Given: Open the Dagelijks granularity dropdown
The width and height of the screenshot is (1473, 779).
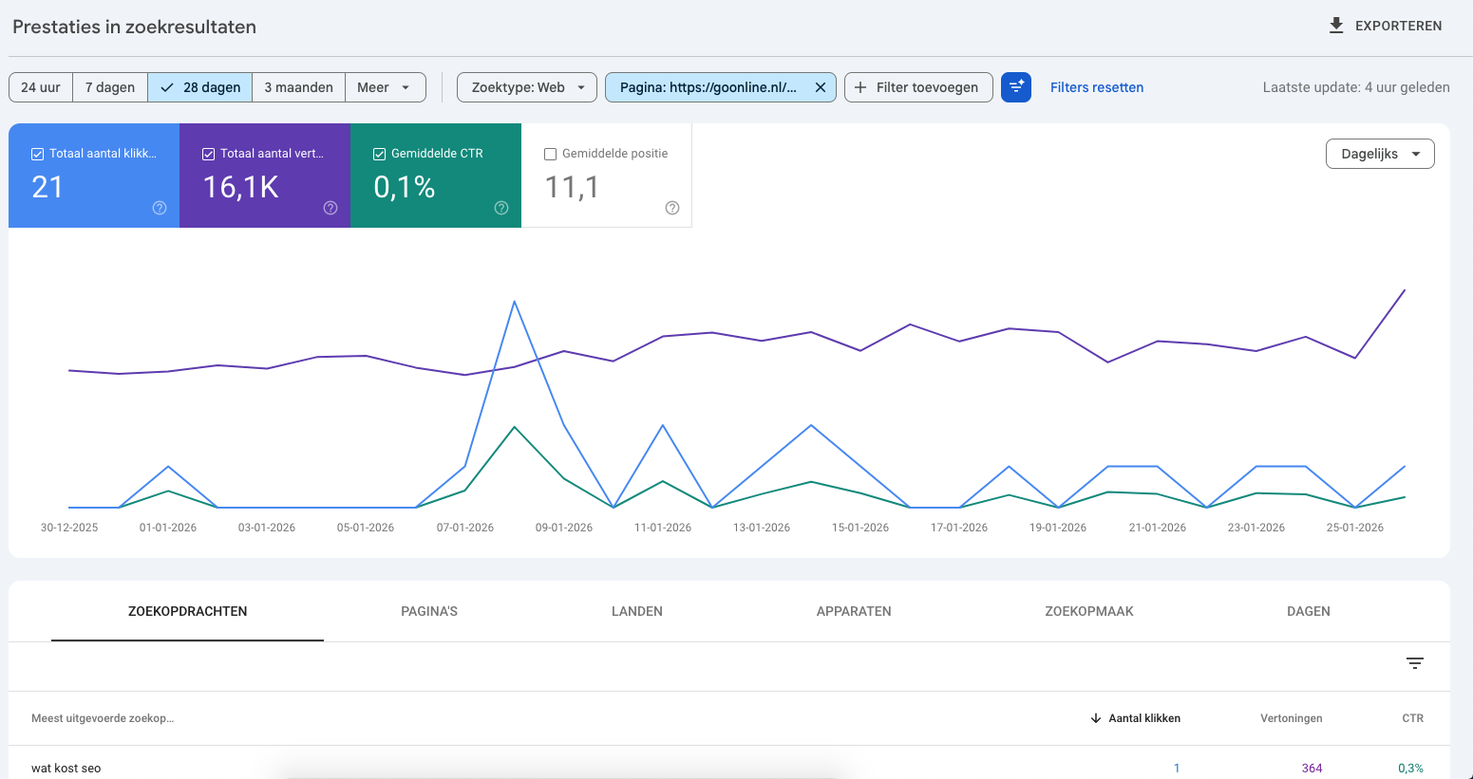Looking at the screenshot, I should click(1380, 154).
